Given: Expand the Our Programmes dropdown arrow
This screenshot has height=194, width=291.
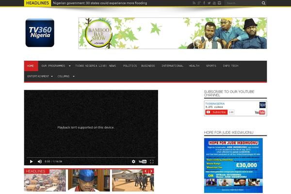Looking at the screenshot, I should [x=69, y=66].
